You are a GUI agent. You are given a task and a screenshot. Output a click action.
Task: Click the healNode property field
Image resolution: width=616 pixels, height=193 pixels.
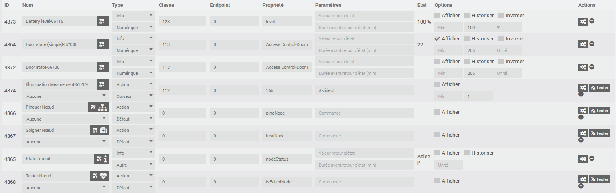click(x=287, y=136)
